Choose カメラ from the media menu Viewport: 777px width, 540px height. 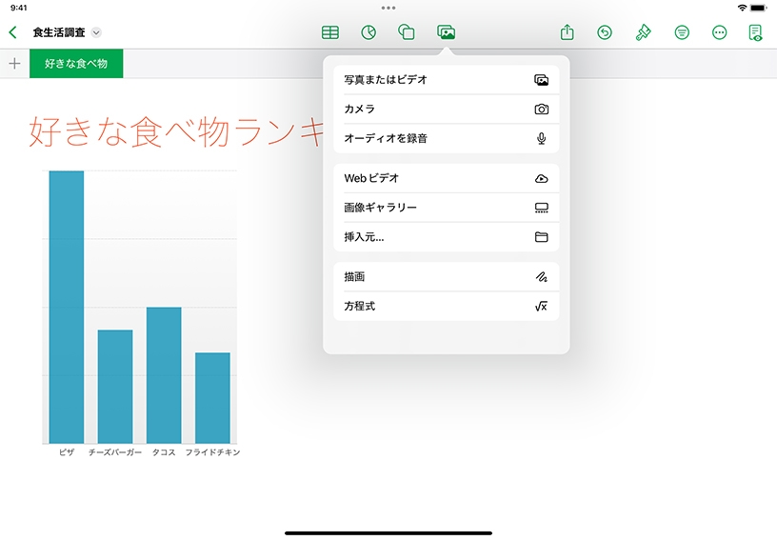(446, 110)
